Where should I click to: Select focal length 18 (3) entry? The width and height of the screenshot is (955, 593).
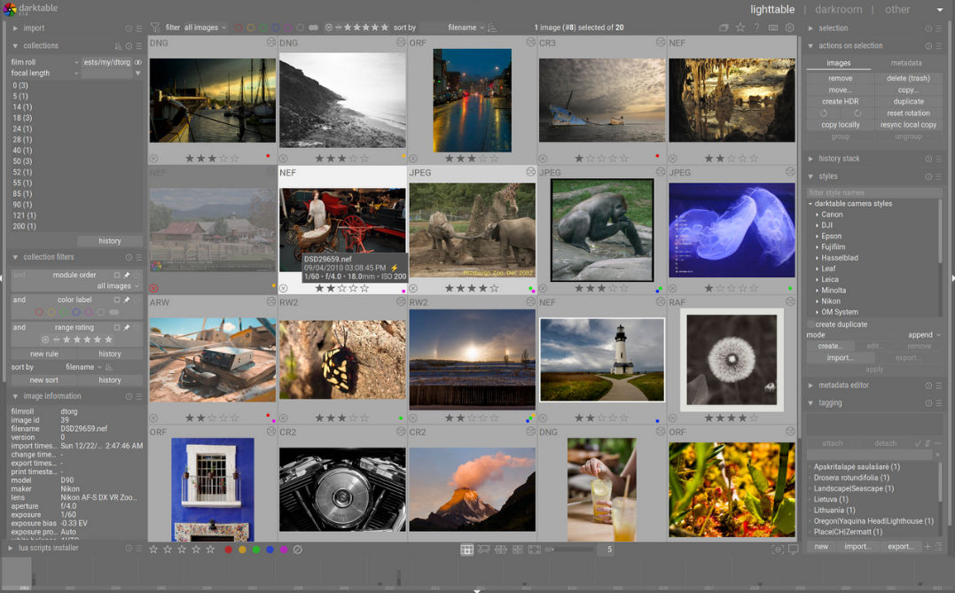22,118
